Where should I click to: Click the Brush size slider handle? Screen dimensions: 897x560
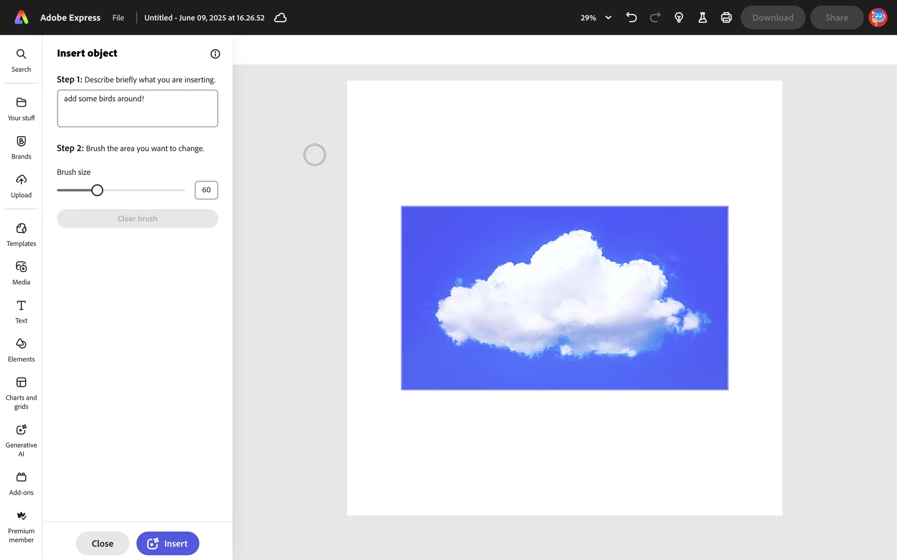click(97, 190)
